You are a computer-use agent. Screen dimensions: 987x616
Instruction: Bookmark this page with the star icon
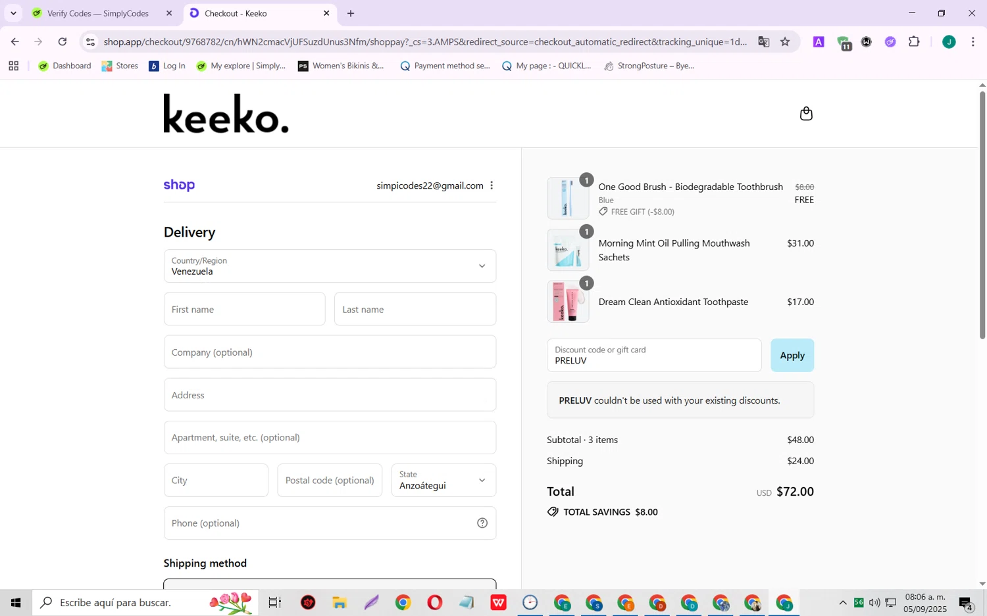[785, 41]
